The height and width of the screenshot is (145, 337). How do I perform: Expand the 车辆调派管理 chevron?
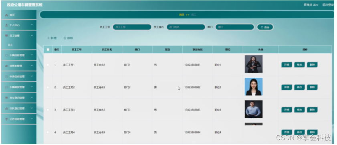point(32,87)
